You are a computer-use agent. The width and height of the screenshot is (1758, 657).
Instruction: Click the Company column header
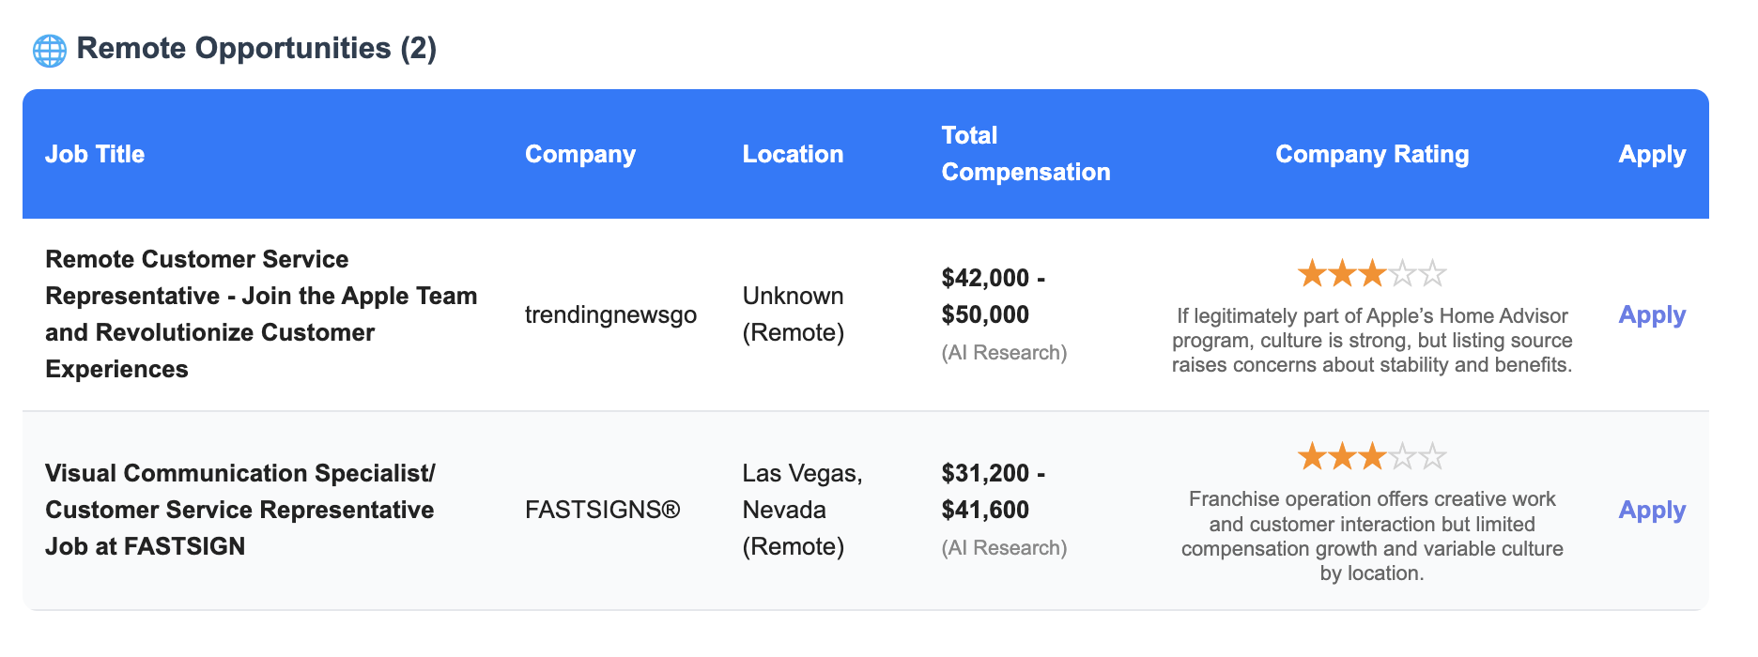(x=580, y=154)
